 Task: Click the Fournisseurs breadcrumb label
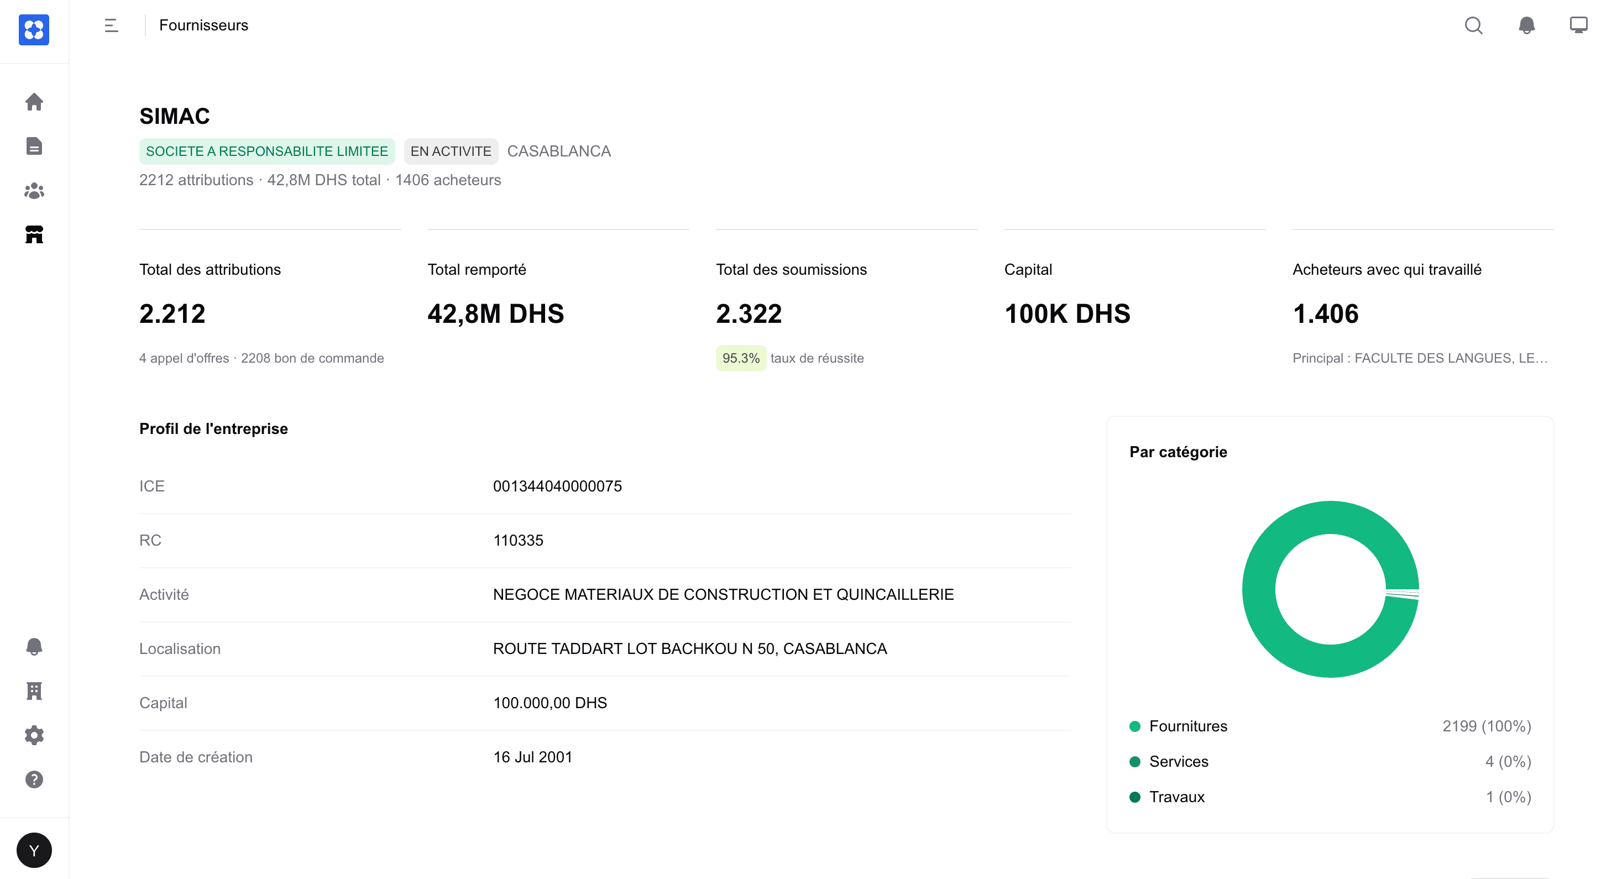tap(203, 25)
